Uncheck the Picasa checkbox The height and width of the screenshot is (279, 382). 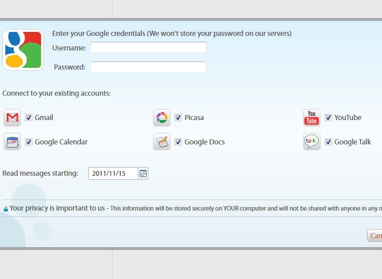(179, 118)
